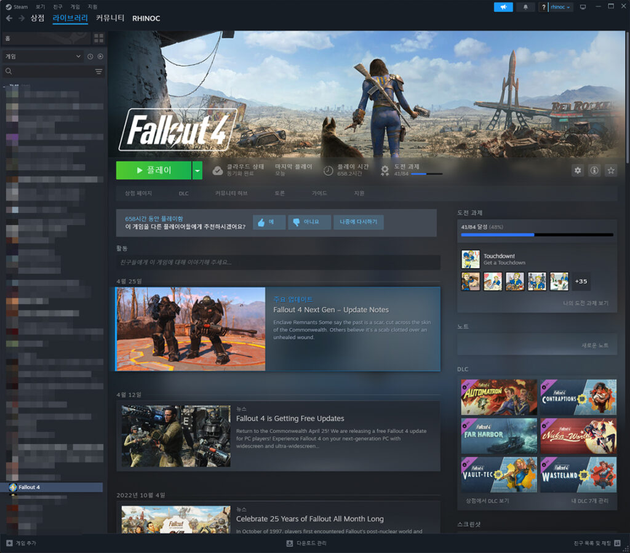630x553 pixels.
Task: Open the sidebar advanced filter icon
Action: 98,71
